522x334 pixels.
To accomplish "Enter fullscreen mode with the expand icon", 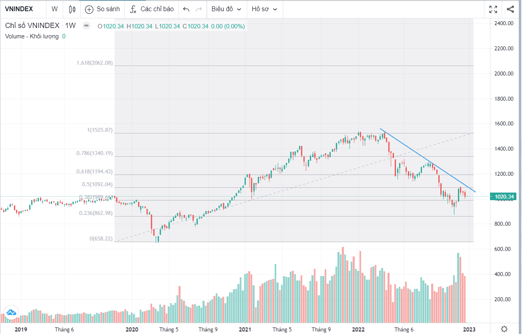I will (493, 9).
